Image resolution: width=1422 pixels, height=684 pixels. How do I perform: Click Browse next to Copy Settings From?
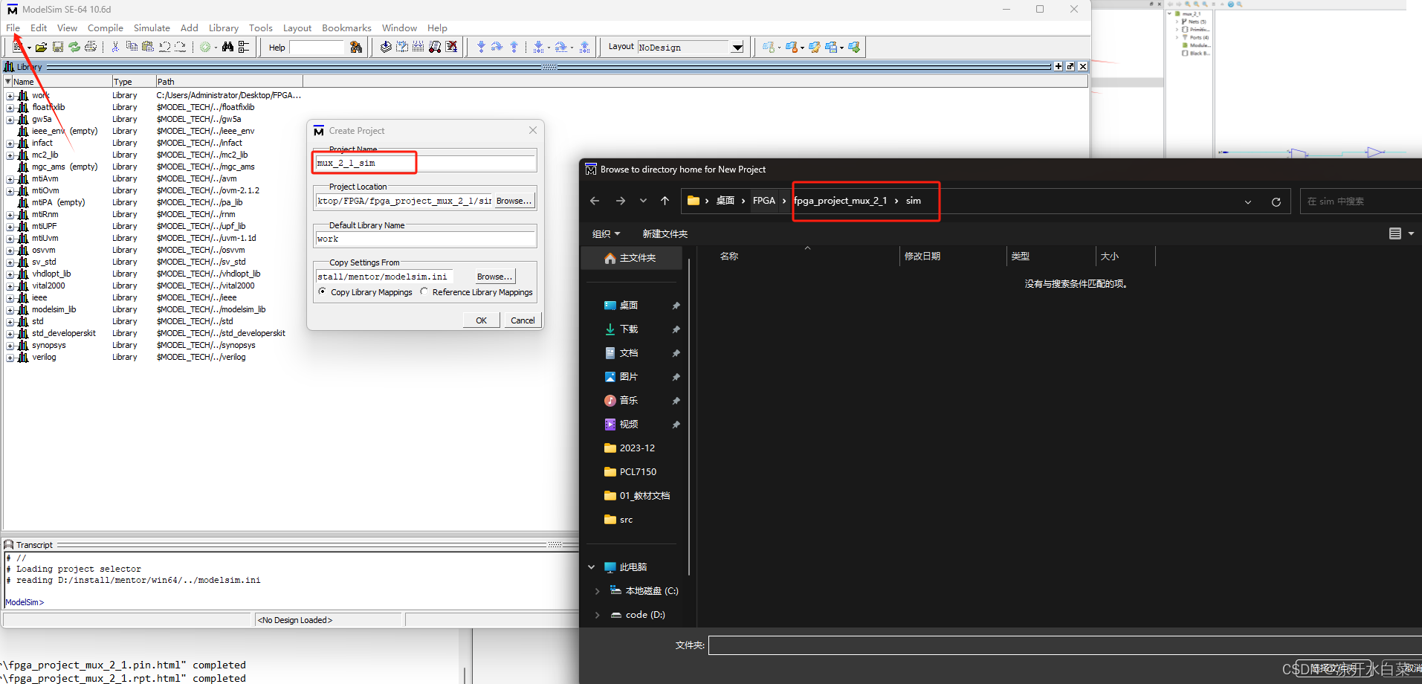[494, 277]
